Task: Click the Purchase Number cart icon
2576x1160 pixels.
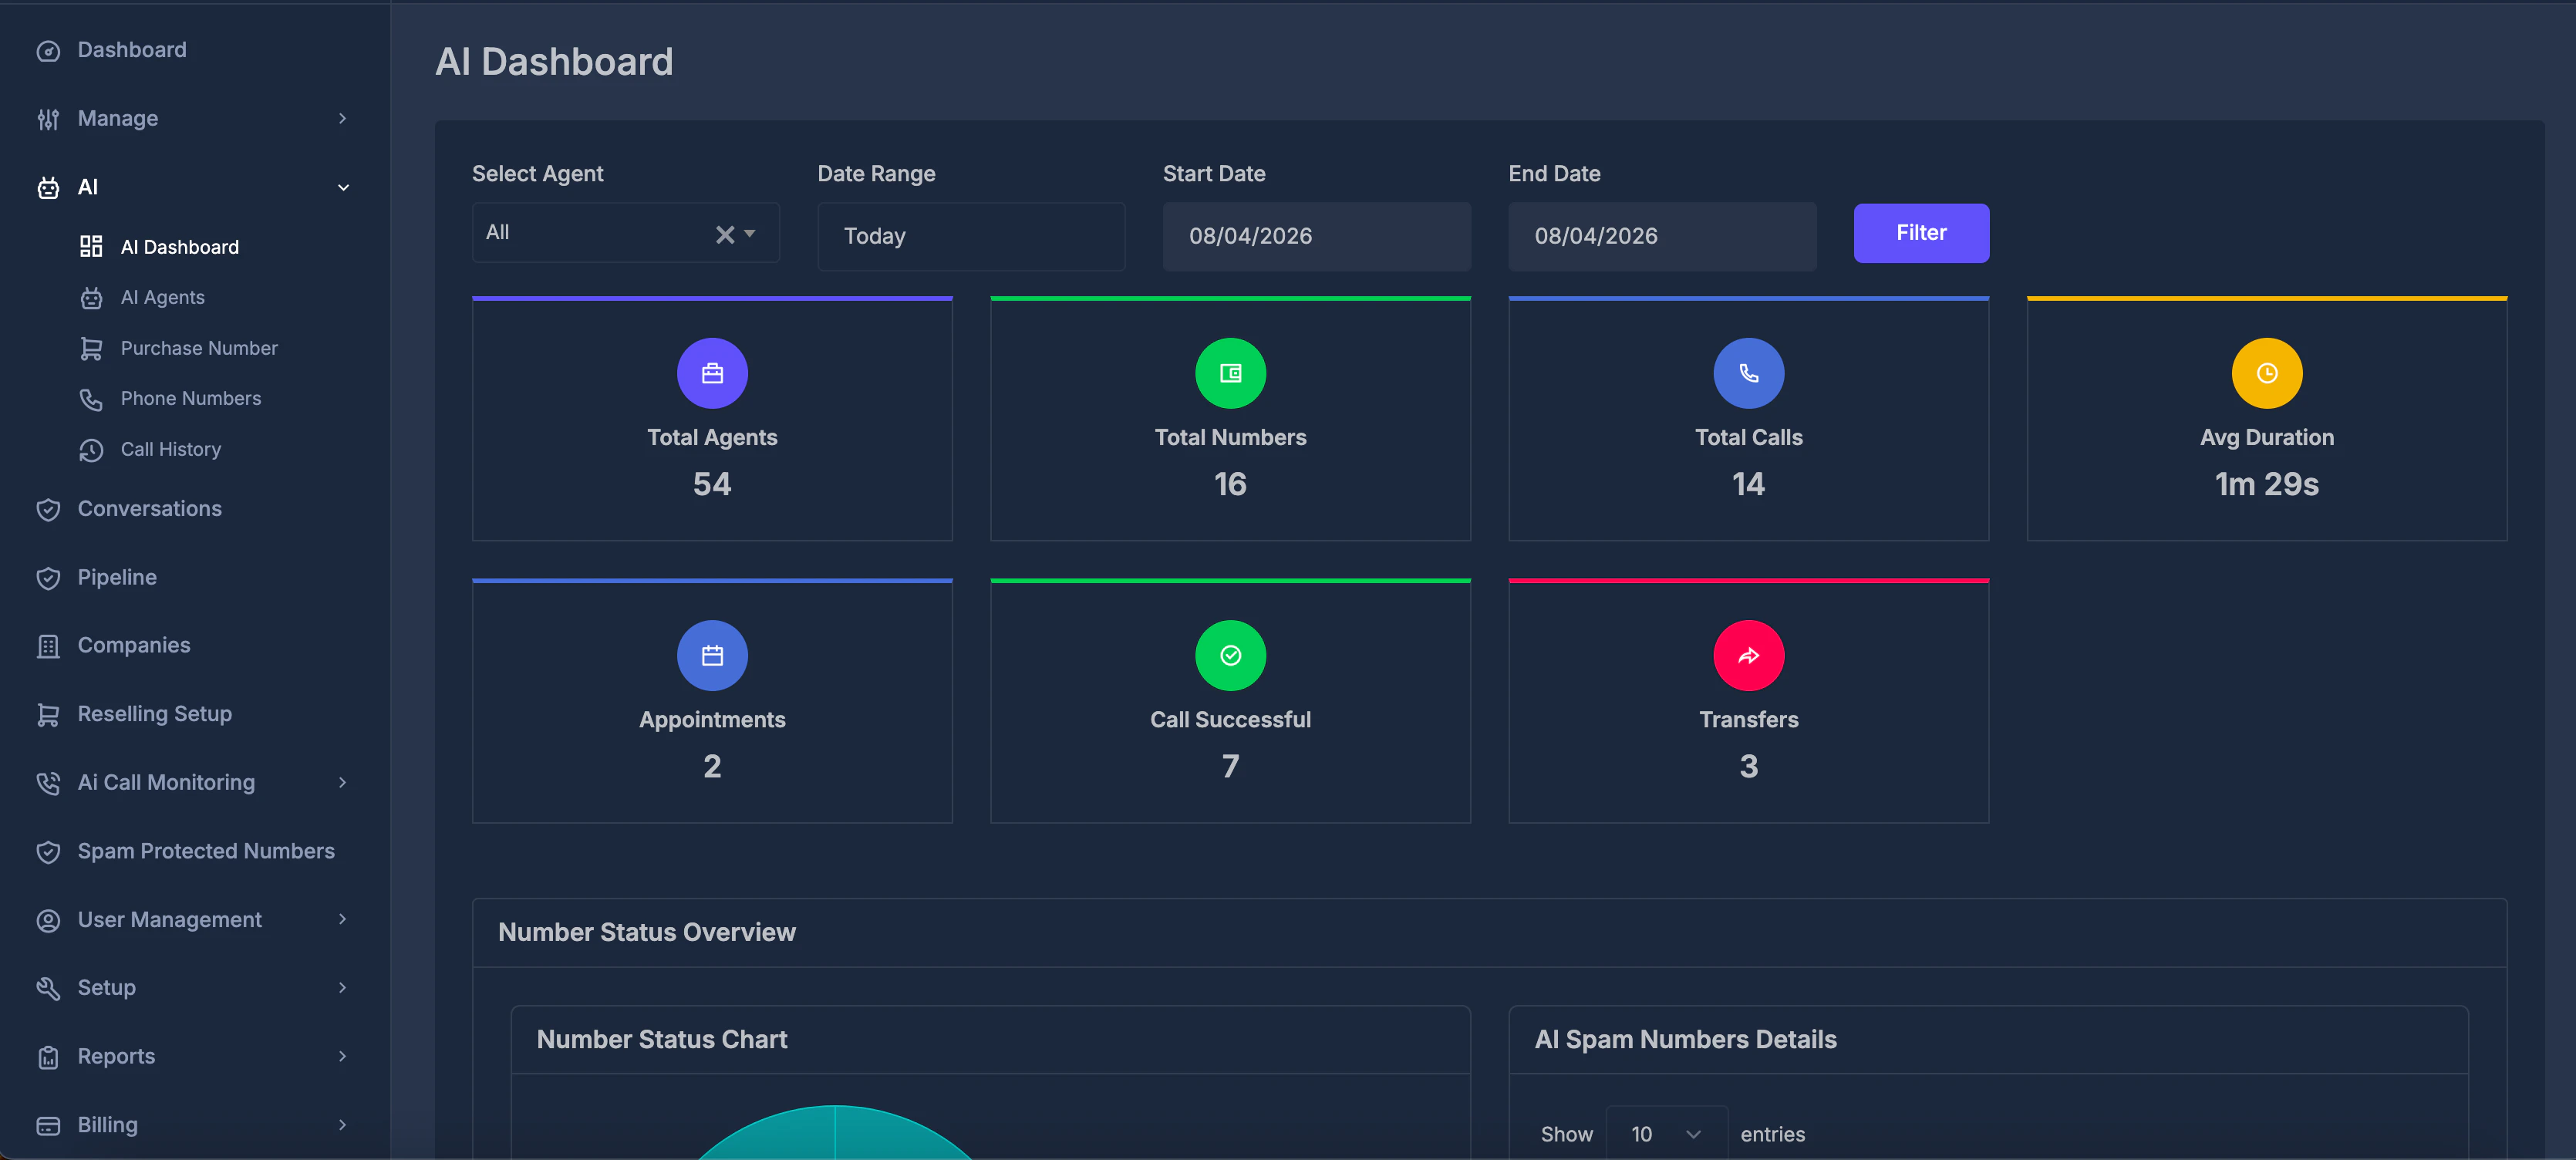Action: 91,348
